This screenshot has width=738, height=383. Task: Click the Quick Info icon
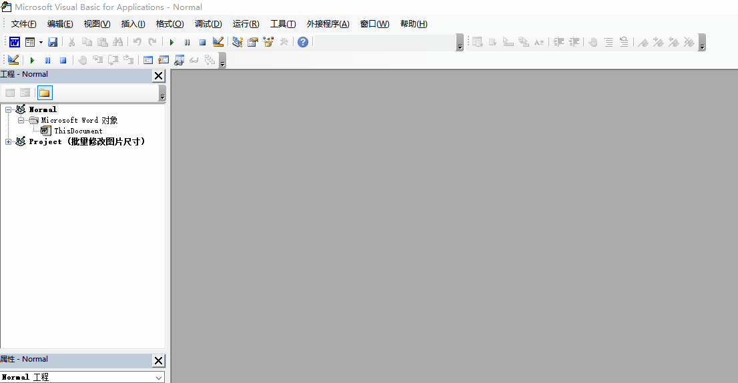[x=508, y=42]
